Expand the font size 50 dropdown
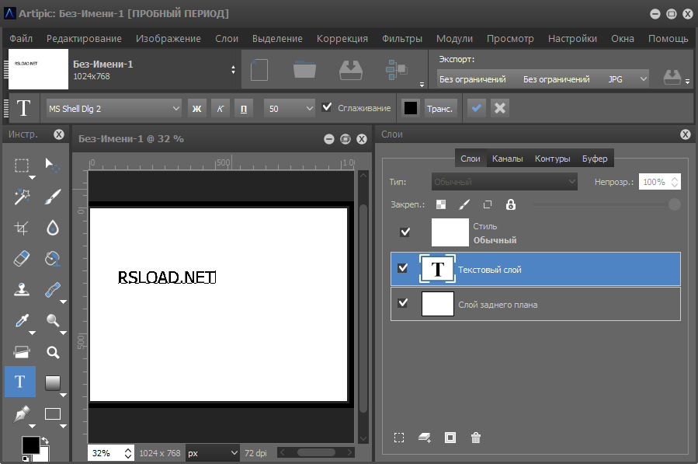 290,109
